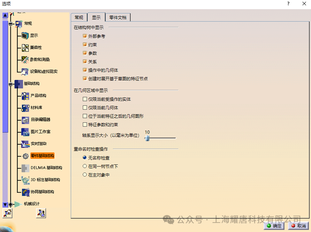Image resolution: width=311 pixels, height=232 pixels.
Task: Open the 图片工作室 icon
Action: click(25, 132)
